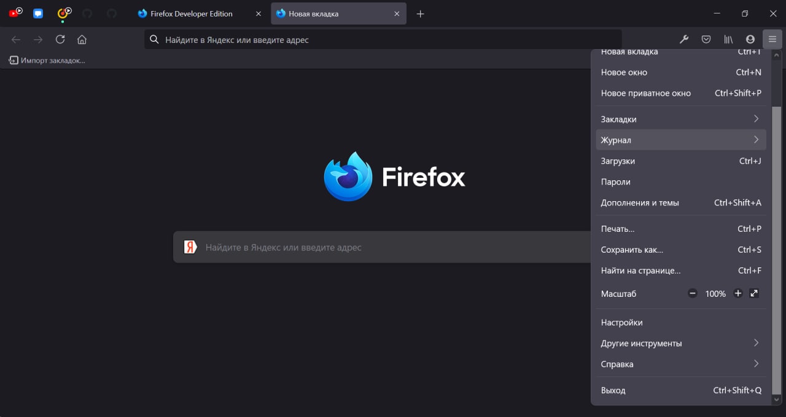Click Импорт закладок… bookmarks bar item
The height and width of the screenshot is (417, 786).
(47, 60)
